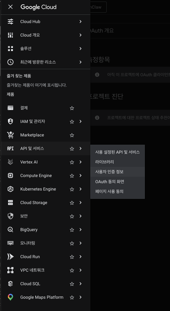Toggle the 보안 favorite star
170x311 pixels.
click(x=72, y=216)
